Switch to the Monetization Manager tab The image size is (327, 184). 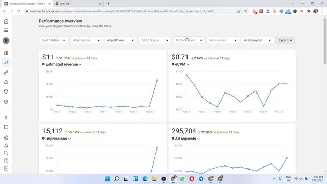pyautogui.click(x=27, y=4)
